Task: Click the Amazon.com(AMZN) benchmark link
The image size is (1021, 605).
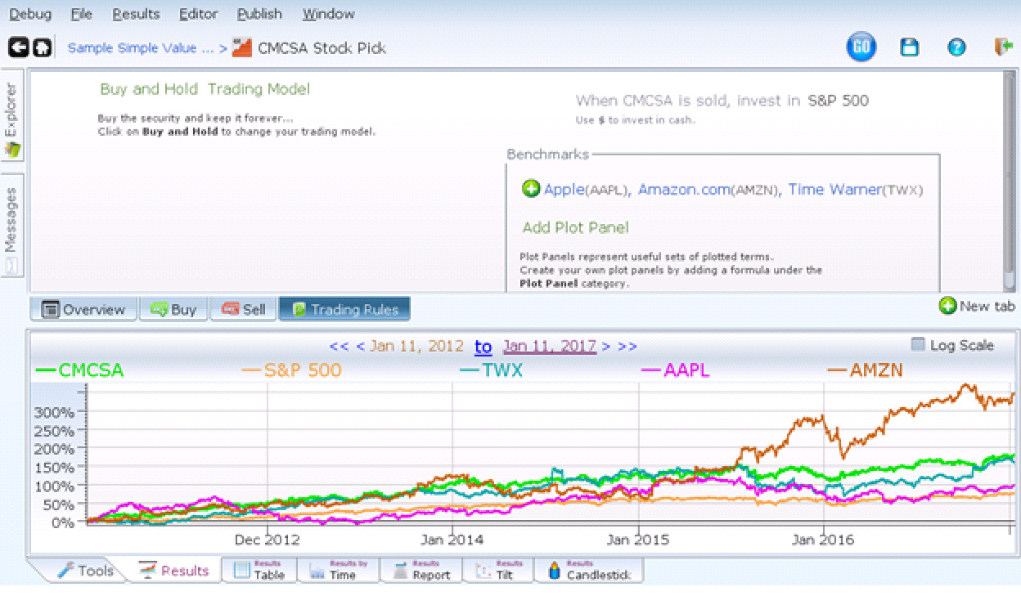Action: pos(709,190)
